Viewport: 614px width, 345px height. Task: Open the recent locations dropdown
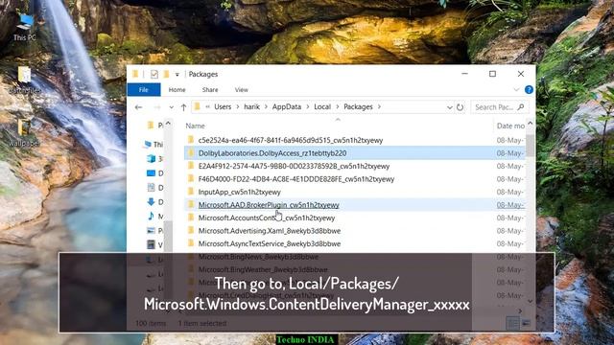171,107
